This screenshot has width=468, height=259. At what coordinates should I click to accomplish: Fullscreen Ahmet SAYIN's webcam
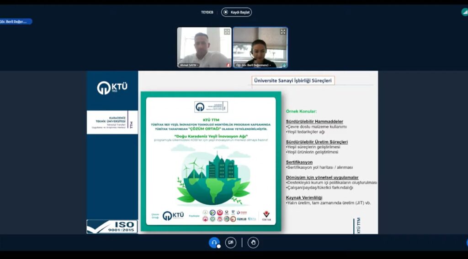227,31
